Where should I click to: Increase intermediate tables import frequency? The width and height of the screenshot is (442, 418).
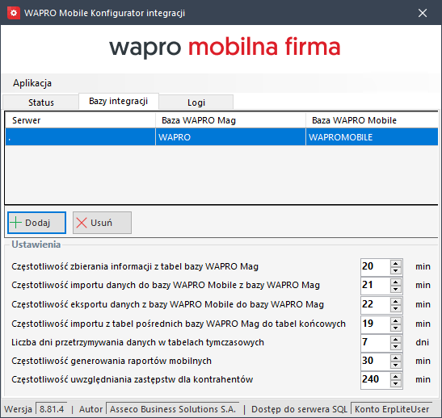coord(396,321)
